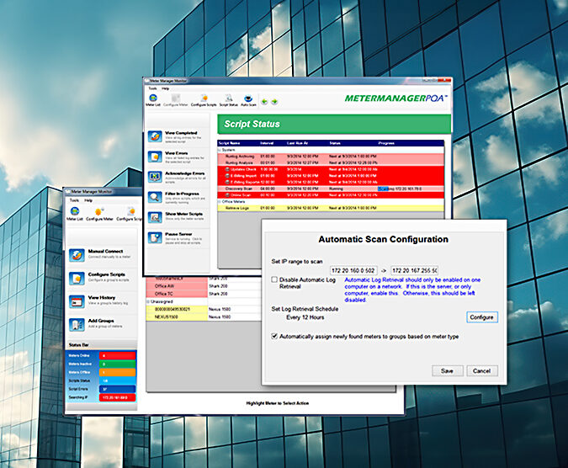Click Acknowledge Errors sidebar icon
The height and width of the screenshot is (468, 568).
[x=155, y=177]
